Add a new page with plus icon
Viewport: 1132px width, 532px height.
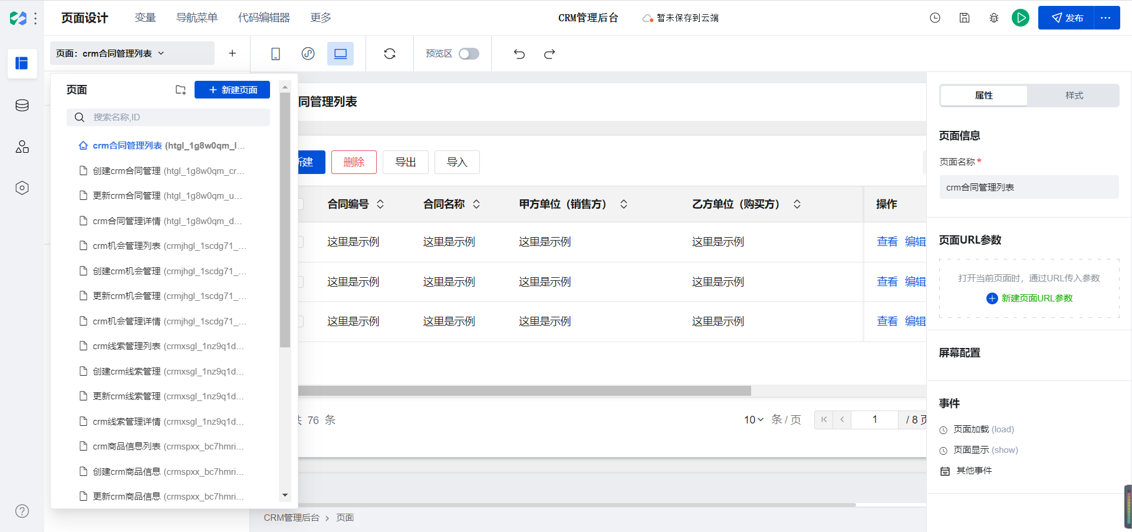coord(232,54)
